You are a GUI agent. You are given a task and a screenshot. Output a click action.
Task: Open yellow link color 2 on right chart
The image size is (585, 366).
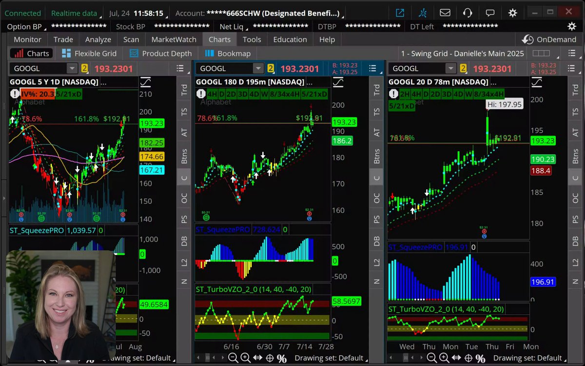coord(463,69)
